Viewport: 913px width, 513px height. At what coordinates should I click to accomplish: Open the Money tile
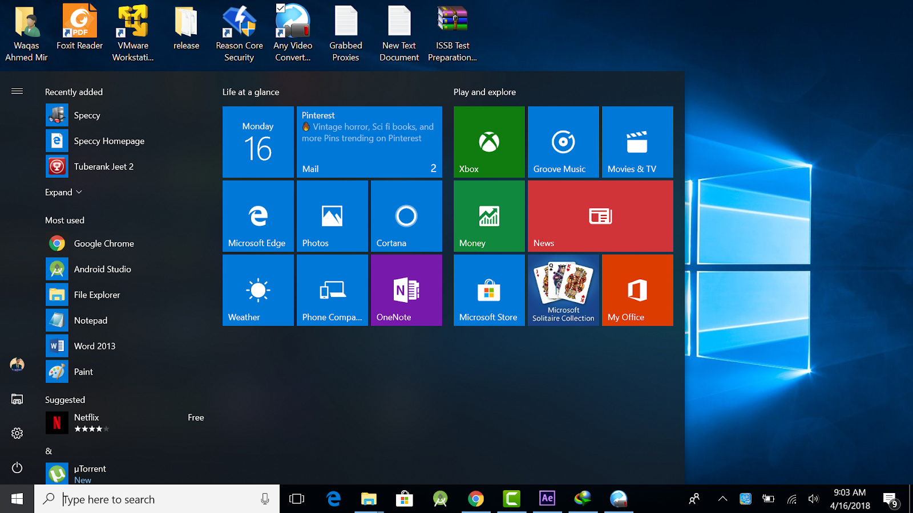point(489,216)
